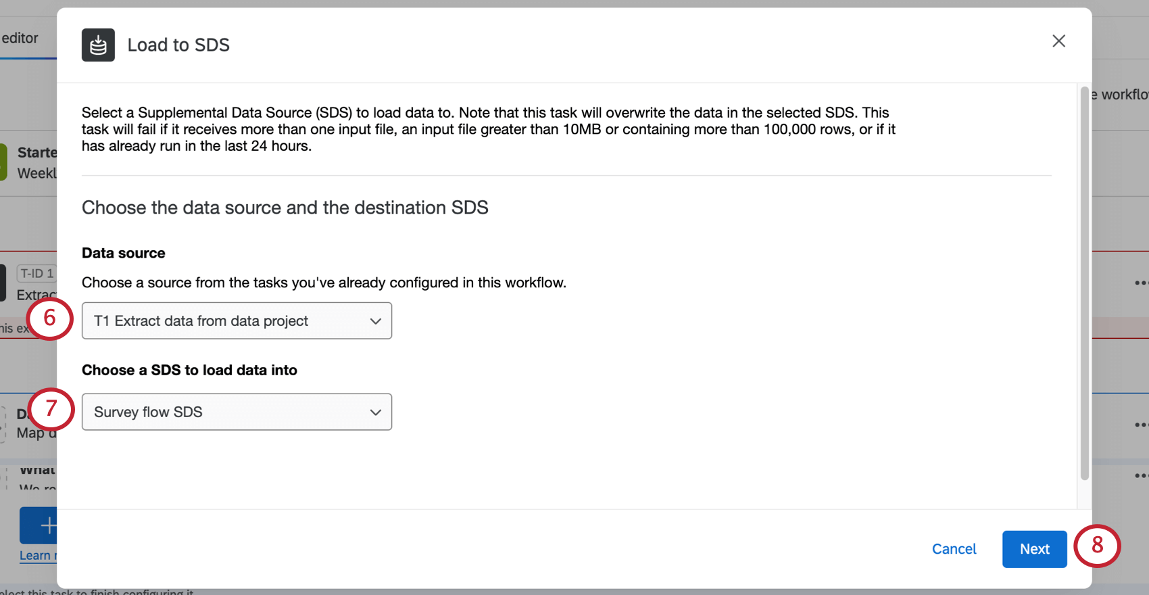
Task: Close the Load to SDS dialog
Action: (x=1058, y=41)
